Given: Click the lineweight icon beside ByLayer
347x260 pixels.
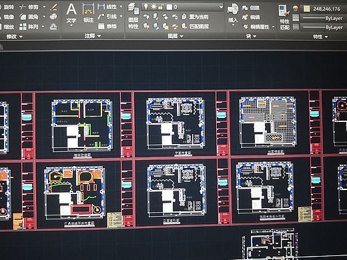Looking at the screenshot, I should [x=296, y=18].
